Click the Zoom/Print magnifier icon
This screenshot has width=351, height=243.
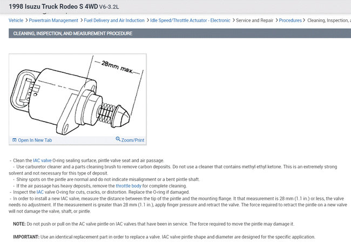pyautogui.click(x=118, y=139)
